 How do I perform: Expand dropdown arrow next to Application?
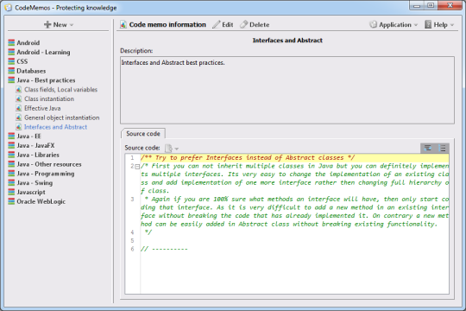(416, 25)
